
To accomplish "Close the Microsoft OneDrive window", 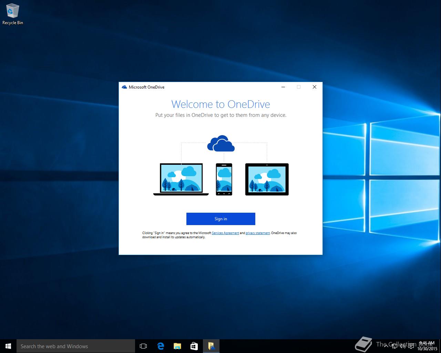I will coord(314,87).
